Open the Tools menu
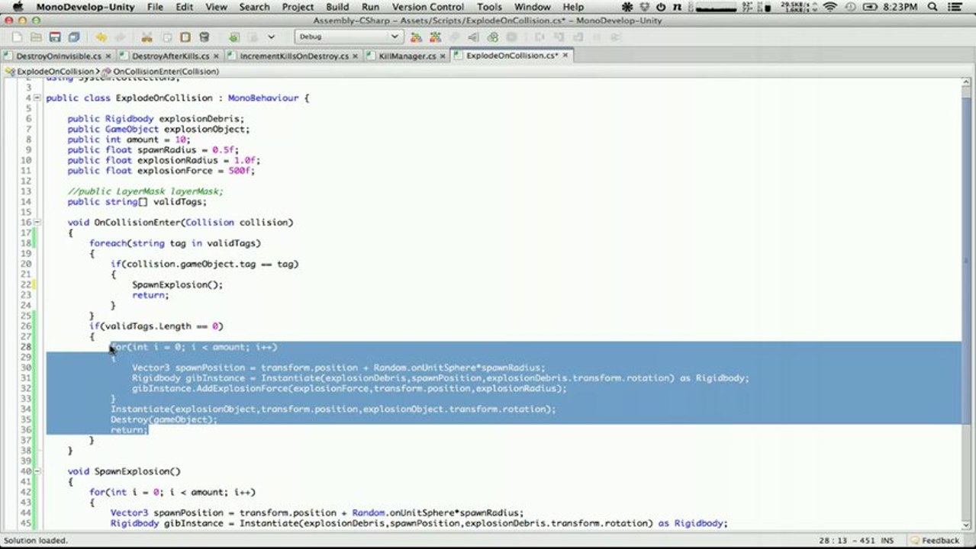The height and width of the screenshot is (549, 976). pos(489,7)
